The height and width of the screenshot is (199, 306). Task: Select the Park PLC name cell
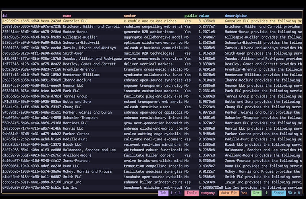click(x=71, y=91)
